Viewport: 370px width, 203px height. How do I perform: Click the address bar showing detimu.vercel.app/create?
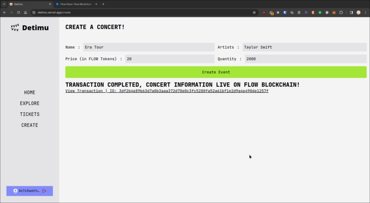click(x=144, y=12)
